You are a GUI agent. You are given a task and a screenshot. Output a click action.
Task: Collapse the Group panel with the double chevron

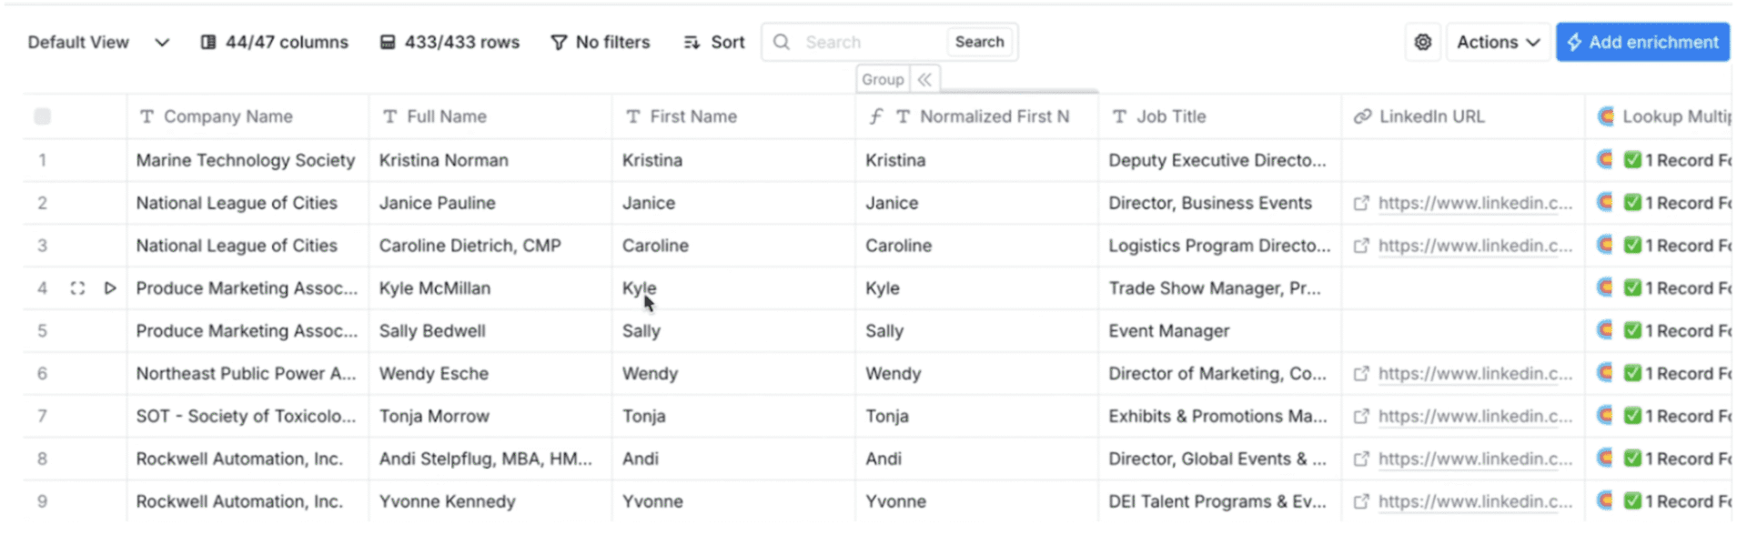[x=924, y=79]
